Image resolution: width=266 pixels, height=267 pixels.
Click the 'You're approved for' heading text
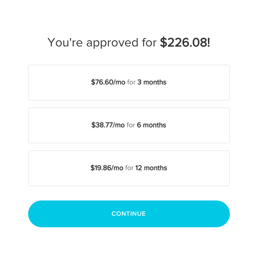(102, 42)
